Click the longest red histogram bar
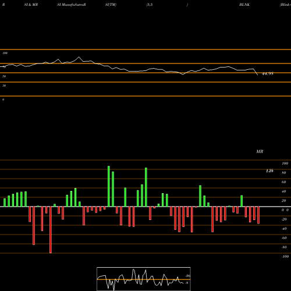The width and height of the screenshot is (291, 291). 51,230
